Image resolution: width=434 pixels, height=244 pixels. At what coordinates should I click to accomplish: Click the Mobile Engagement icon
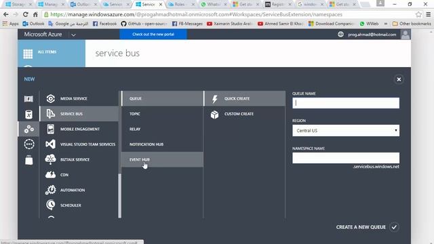pyautogui.click(x=51, y=129)
